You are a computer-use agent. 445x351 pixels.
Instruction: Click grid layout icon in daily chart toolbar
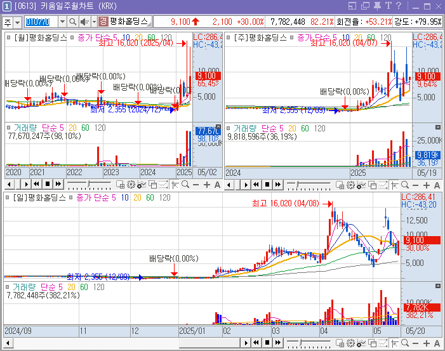340,343
